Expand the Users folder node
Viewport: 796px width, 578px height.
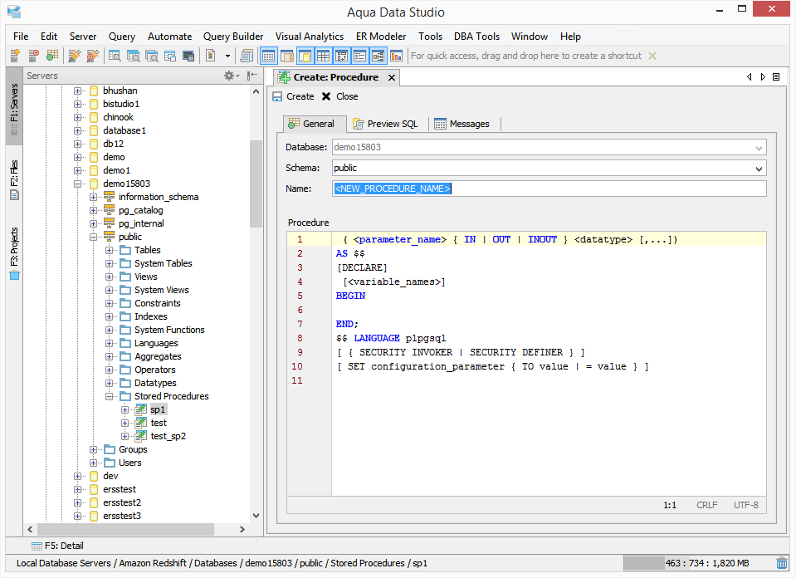(94, 463)
